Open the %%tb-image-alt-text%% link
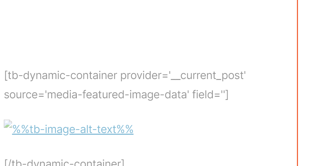The width and height of the screenshot is (310, 166). pos(73,130)
